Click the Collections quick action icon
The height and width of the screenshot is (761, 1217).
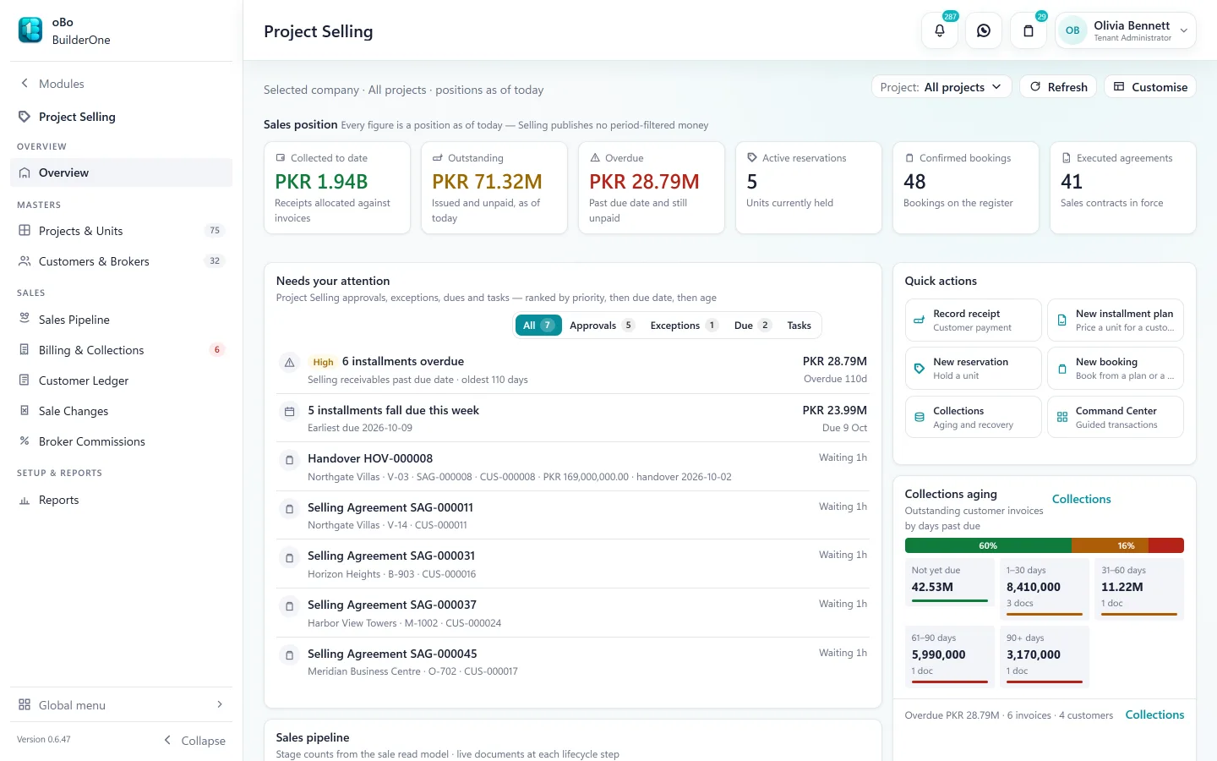(920, 418)
